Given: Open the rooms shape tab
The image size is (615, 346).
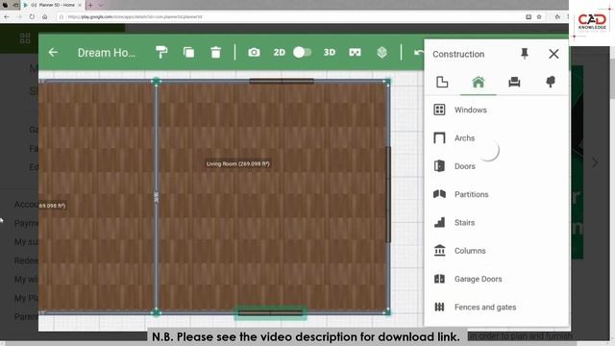Looking at the screenshot, I should pos(442,82).
